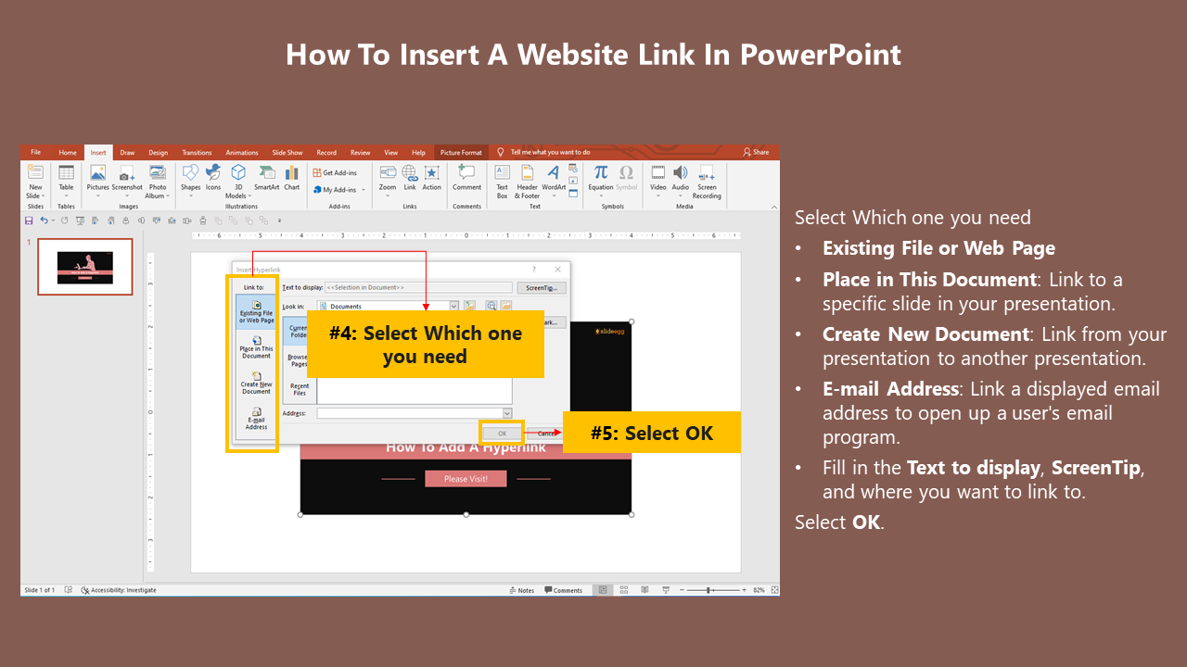This screenshot has height=667, width=1187.
Task: Click the Shapes icon
Action: click(190, 172)
